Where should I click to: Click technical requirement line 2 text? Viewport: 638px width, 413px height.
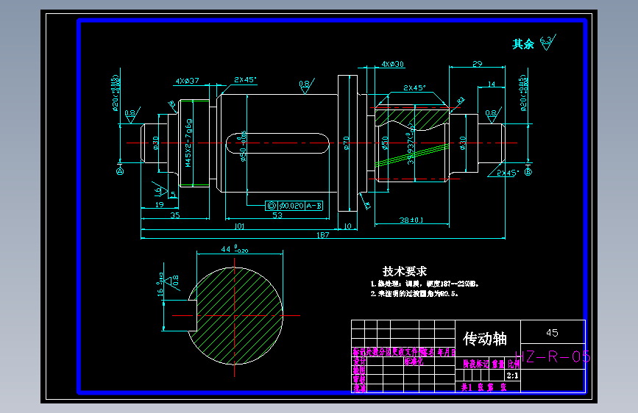pyautogui.click(x=414, y=293)
